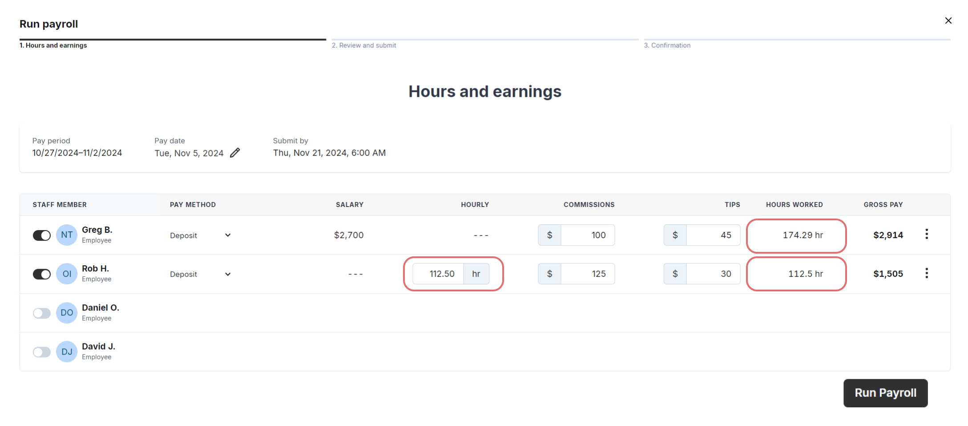
Task: Click Rob H. hours worked 112.5 hr
Action: pos(806,274)
